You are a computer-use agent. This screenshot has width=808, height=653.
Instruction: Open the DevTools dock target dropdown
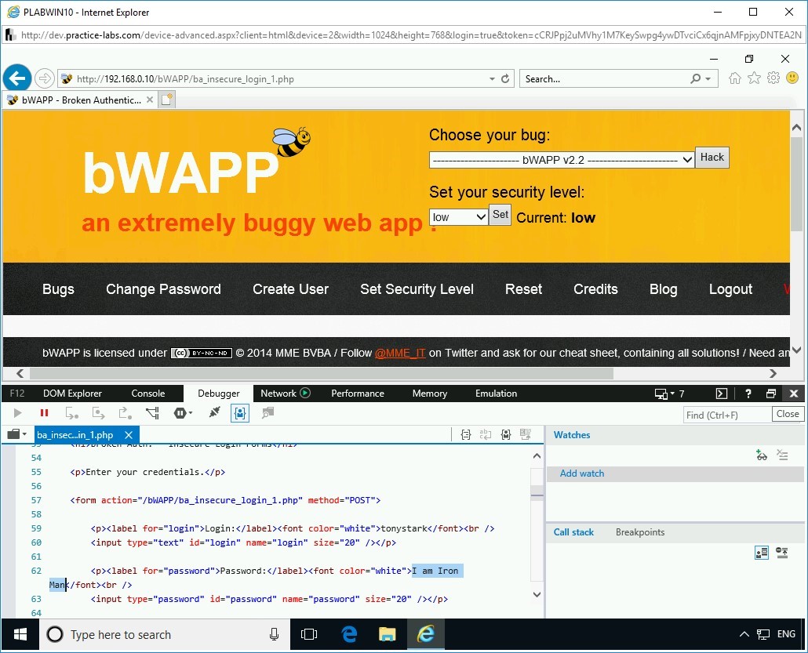(664, 394)
